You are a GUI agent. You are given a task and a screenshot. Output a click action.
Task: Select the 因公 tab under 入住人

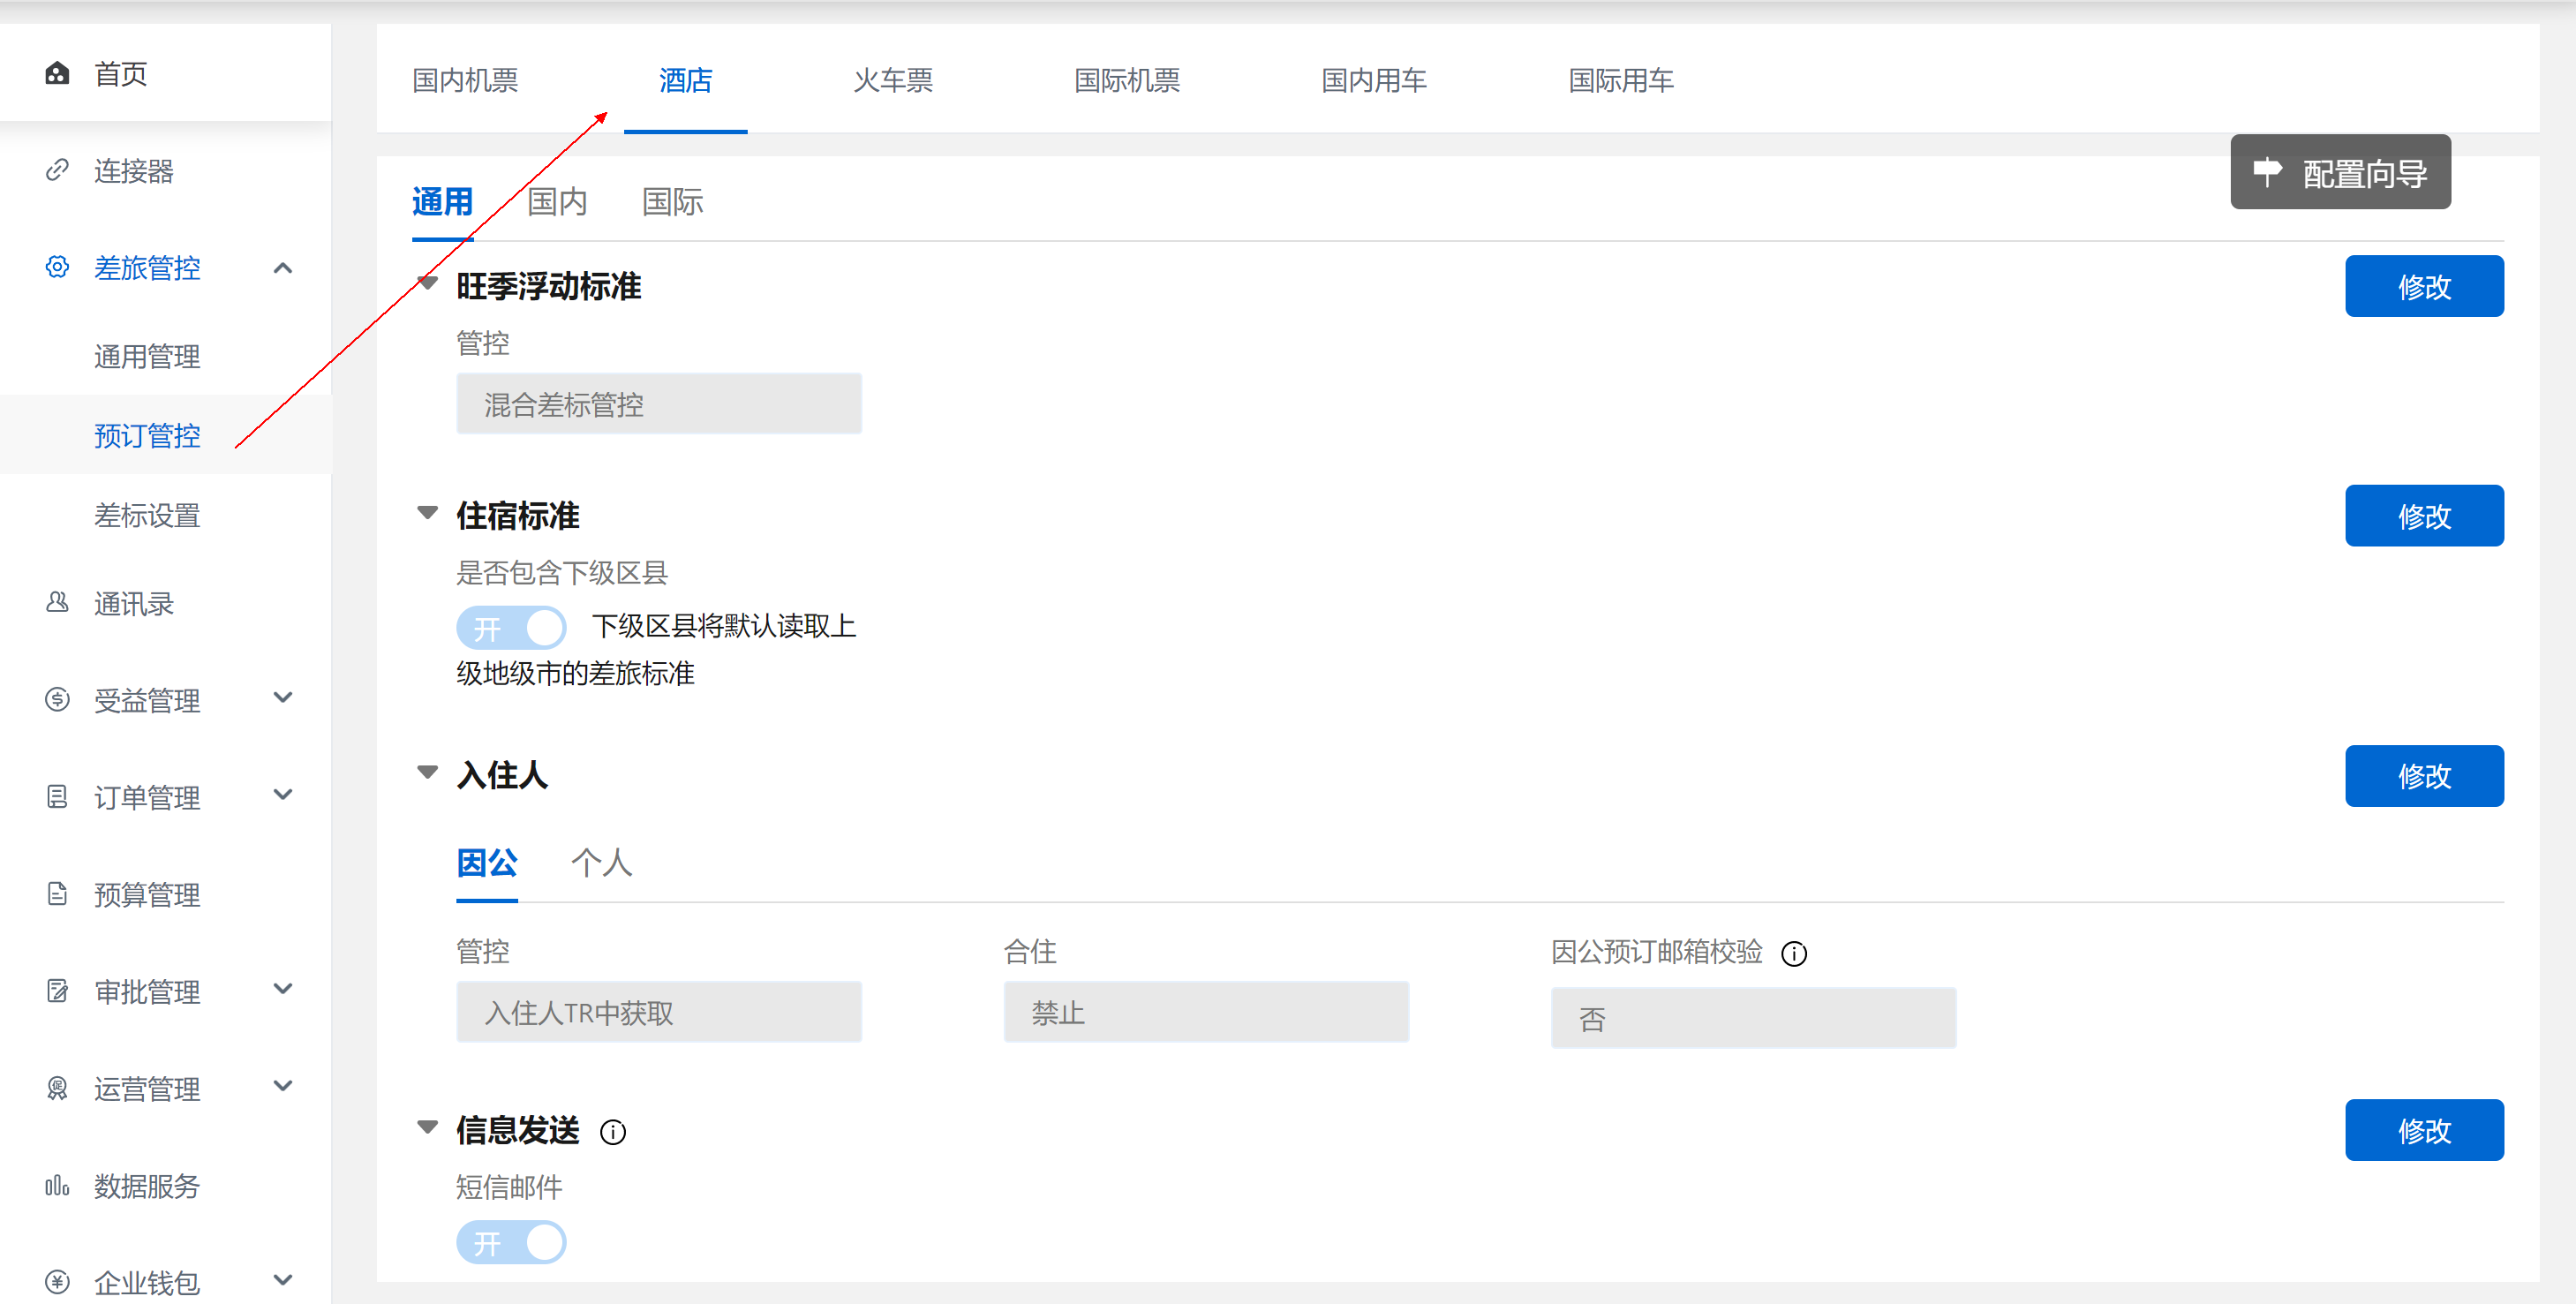click(x=487, y=863)
